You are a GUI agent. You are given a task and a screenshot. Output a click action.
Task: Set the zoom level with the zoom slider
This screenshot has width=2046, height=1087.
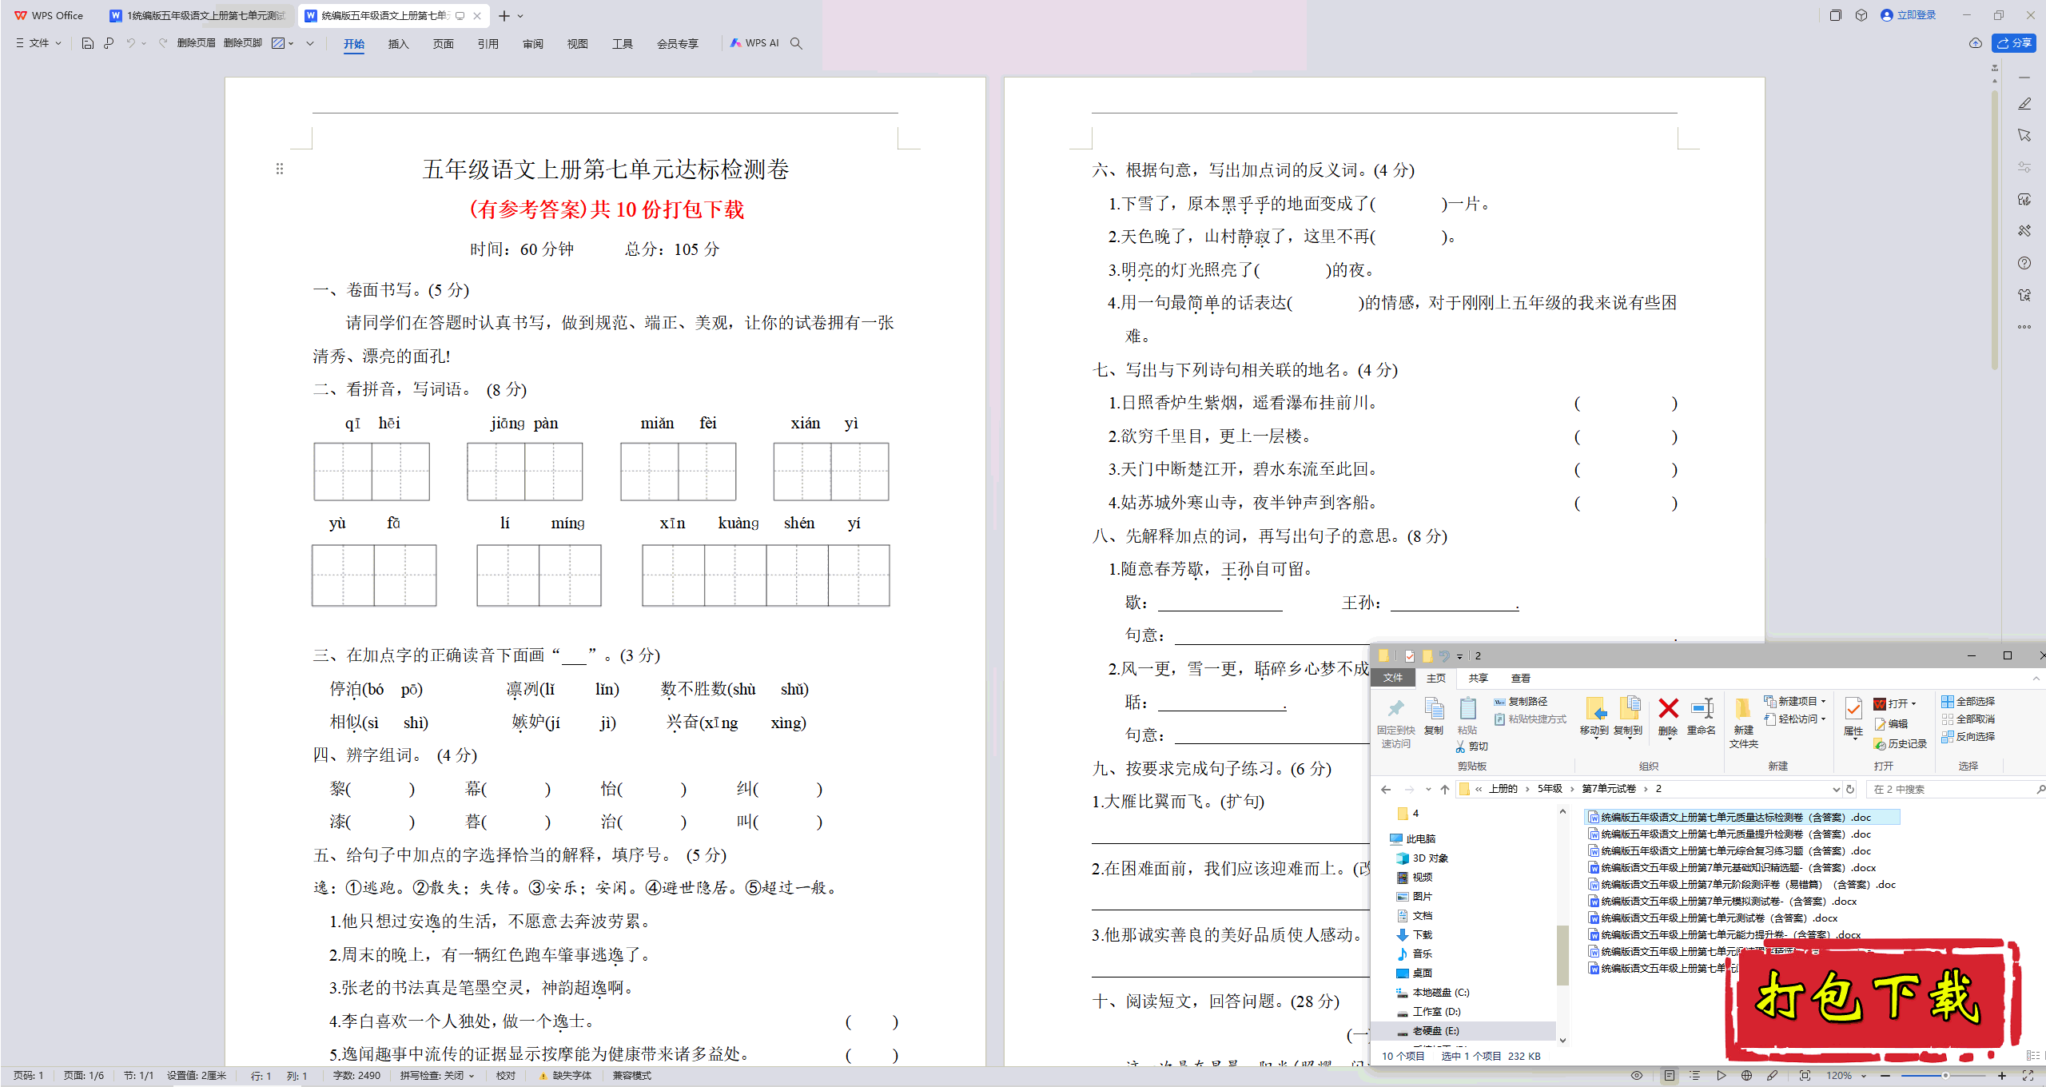pyautogui.click(x=1944, y=1076)
